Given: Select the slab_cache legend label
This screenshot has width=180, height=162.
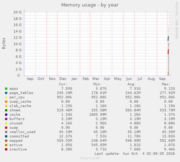Looking at the screenshot, I should (x=20, y=106).
